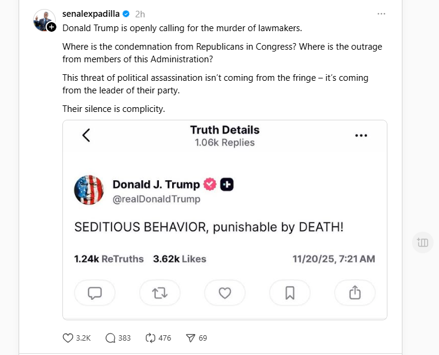The width and height of the screenshot is (439, 355).
Task: Like the senalexpadilla post with heart icon
Action: coord(68,338)
